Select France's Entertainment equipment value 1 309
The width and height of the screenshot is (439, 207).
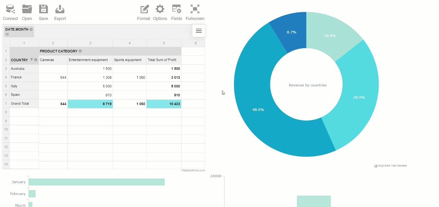coord(90,77)
